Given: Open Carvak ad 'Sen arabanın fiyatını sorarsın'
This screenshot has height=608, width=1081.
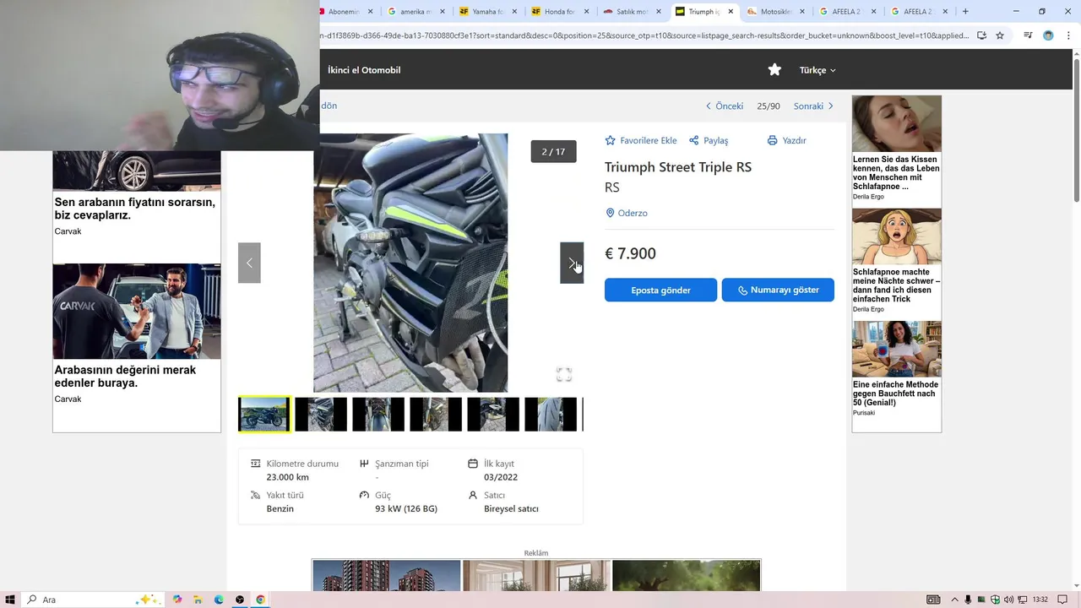Looking at the screenshot, I should pyautogui.click(x=137, y=209).
